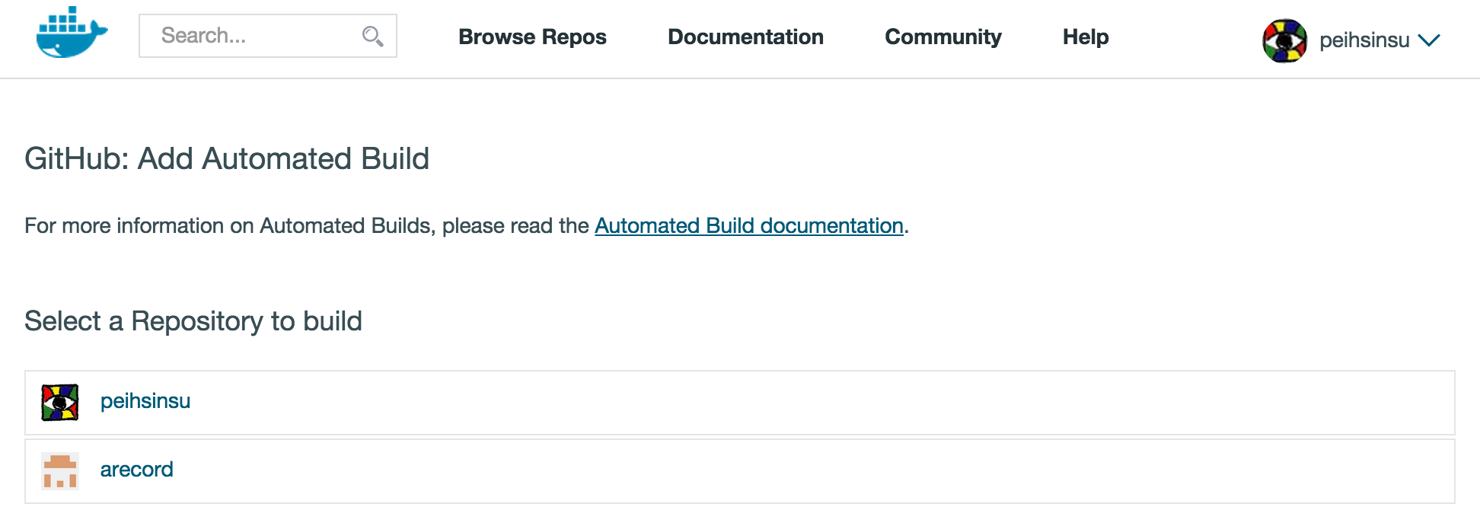Click the GitHub: Add Automated Build heading
1480x507 pixels.
pyautogui.click(x=227, y=158)
